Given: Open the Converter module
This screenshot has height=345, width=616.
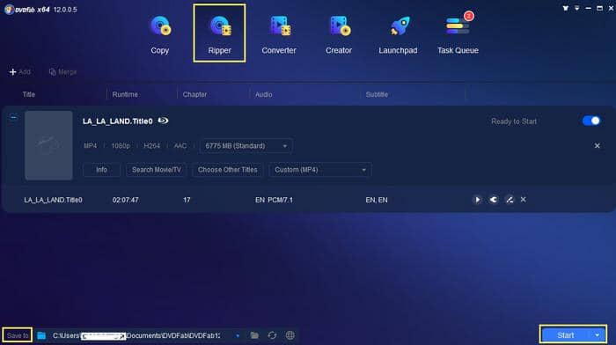Looking at the screenshot, I should point(279,34).
